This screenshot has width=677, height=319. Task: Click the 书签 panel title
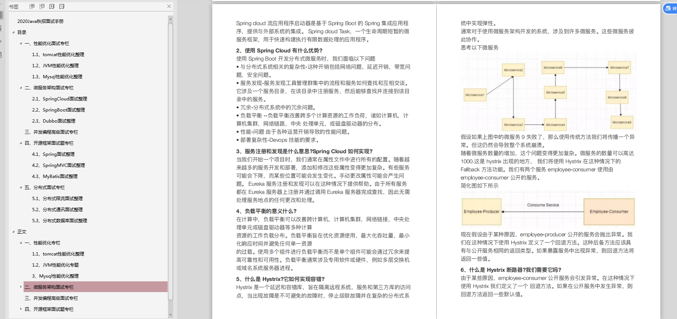[x=14, y=6]
